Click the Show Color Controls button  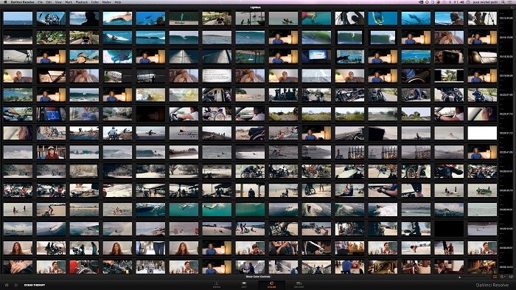click(258, 277)
